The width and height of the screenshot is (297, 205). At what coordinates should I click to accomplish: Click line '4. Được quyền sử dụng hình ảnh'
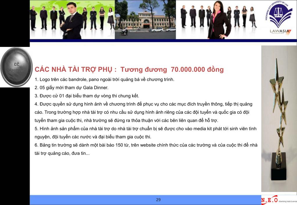click(143, 104)
